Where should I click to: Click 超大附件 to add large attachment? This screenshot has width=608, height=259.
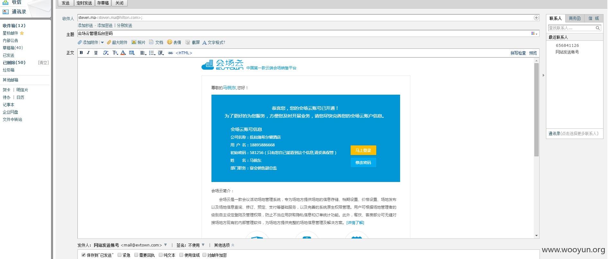[x=117, y=42]
